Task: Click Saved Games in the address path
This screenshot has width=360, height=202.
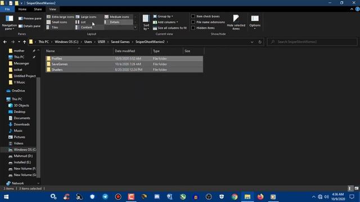Action: [x=120, y=42]
